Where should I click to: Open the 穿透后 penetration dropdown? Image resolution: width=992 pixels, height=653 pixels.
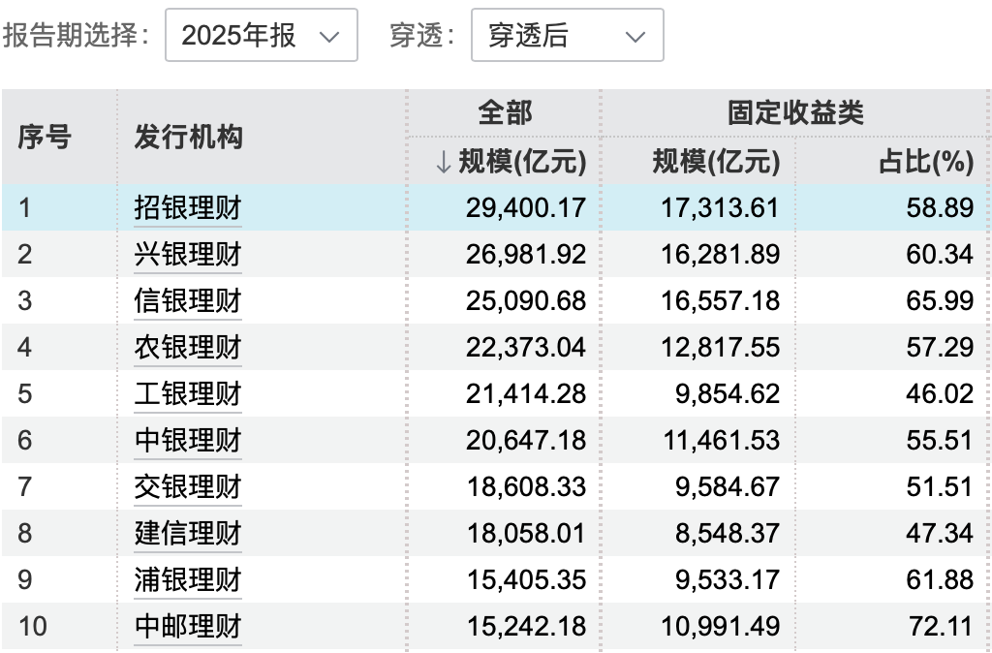pos(568,36)
